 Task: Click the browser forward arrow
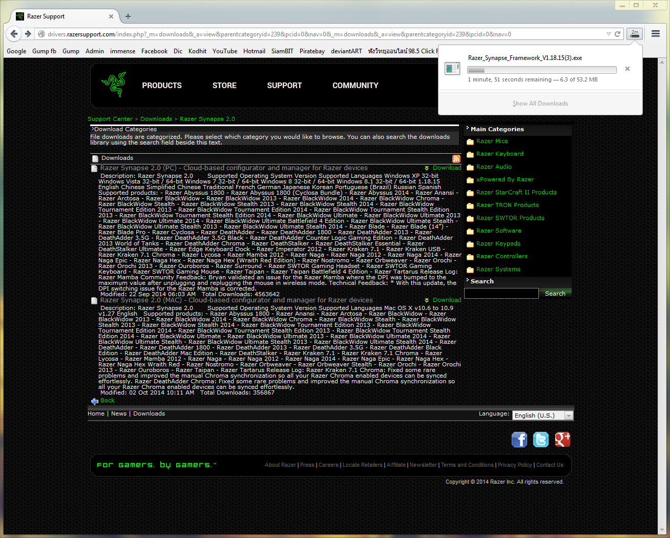pyautogui.click(x=28, y=34)
